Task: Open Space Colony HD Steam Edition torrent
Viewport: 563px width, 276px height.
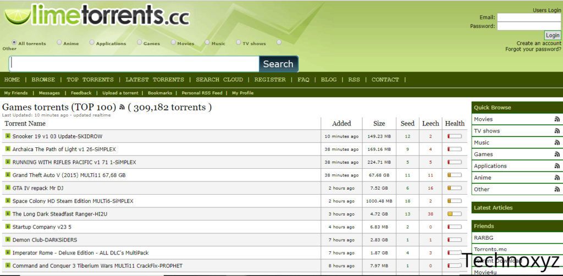Action: [x=73, y=201]
